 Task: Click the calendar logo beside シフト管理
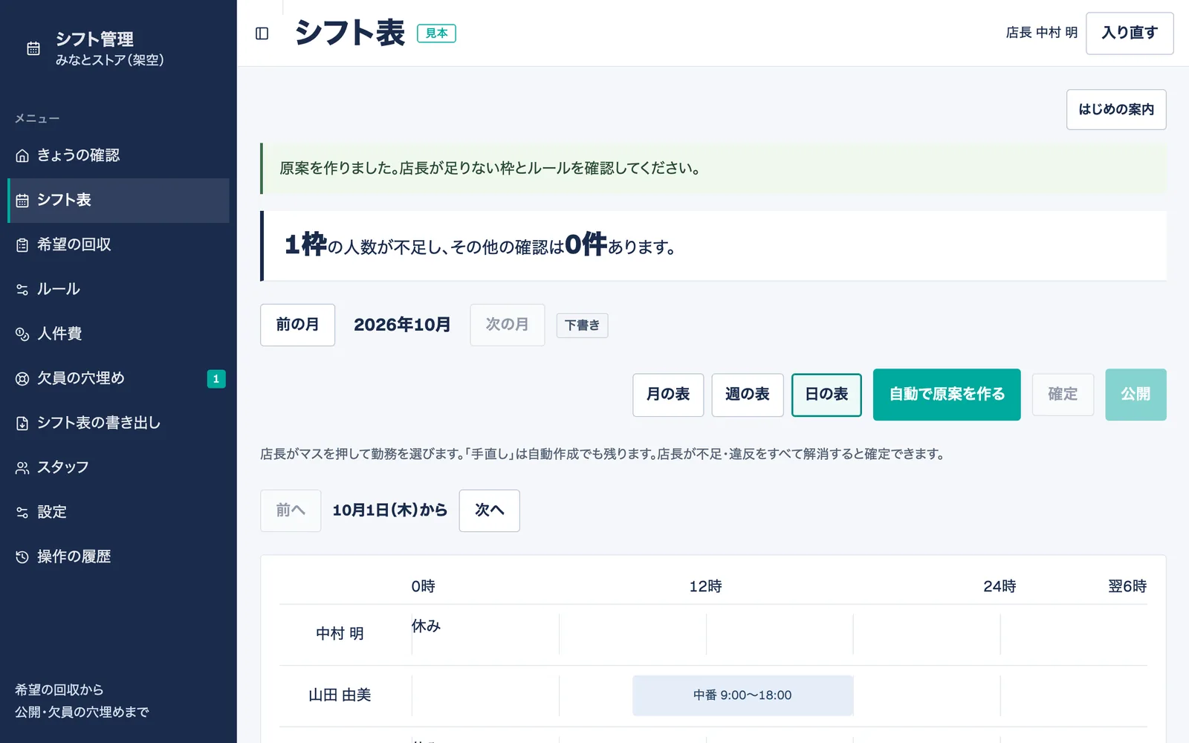(x=33, y=48)
